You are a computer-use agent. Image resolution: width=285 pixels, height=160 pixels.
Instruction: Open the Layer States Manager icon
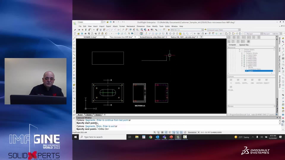click(x=205, y=30)
